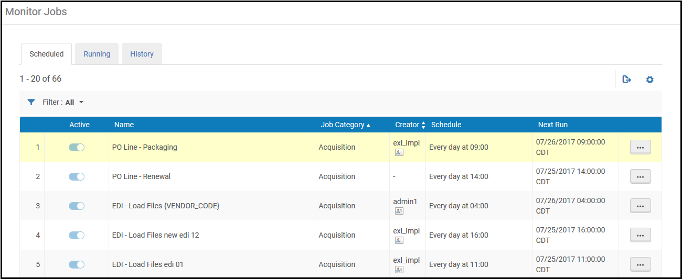Open the table settings gear icon

(x=649, y=80)
